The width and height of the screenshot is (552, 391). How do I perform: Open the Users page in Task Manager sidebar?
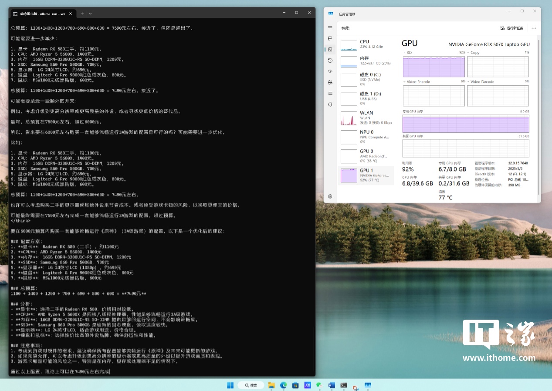330,82
